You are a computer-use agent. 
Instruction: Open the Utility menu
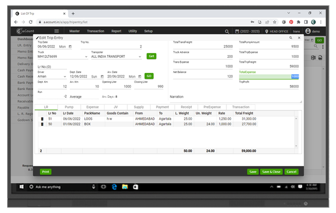pyautogui.click(x=133, y=31)
